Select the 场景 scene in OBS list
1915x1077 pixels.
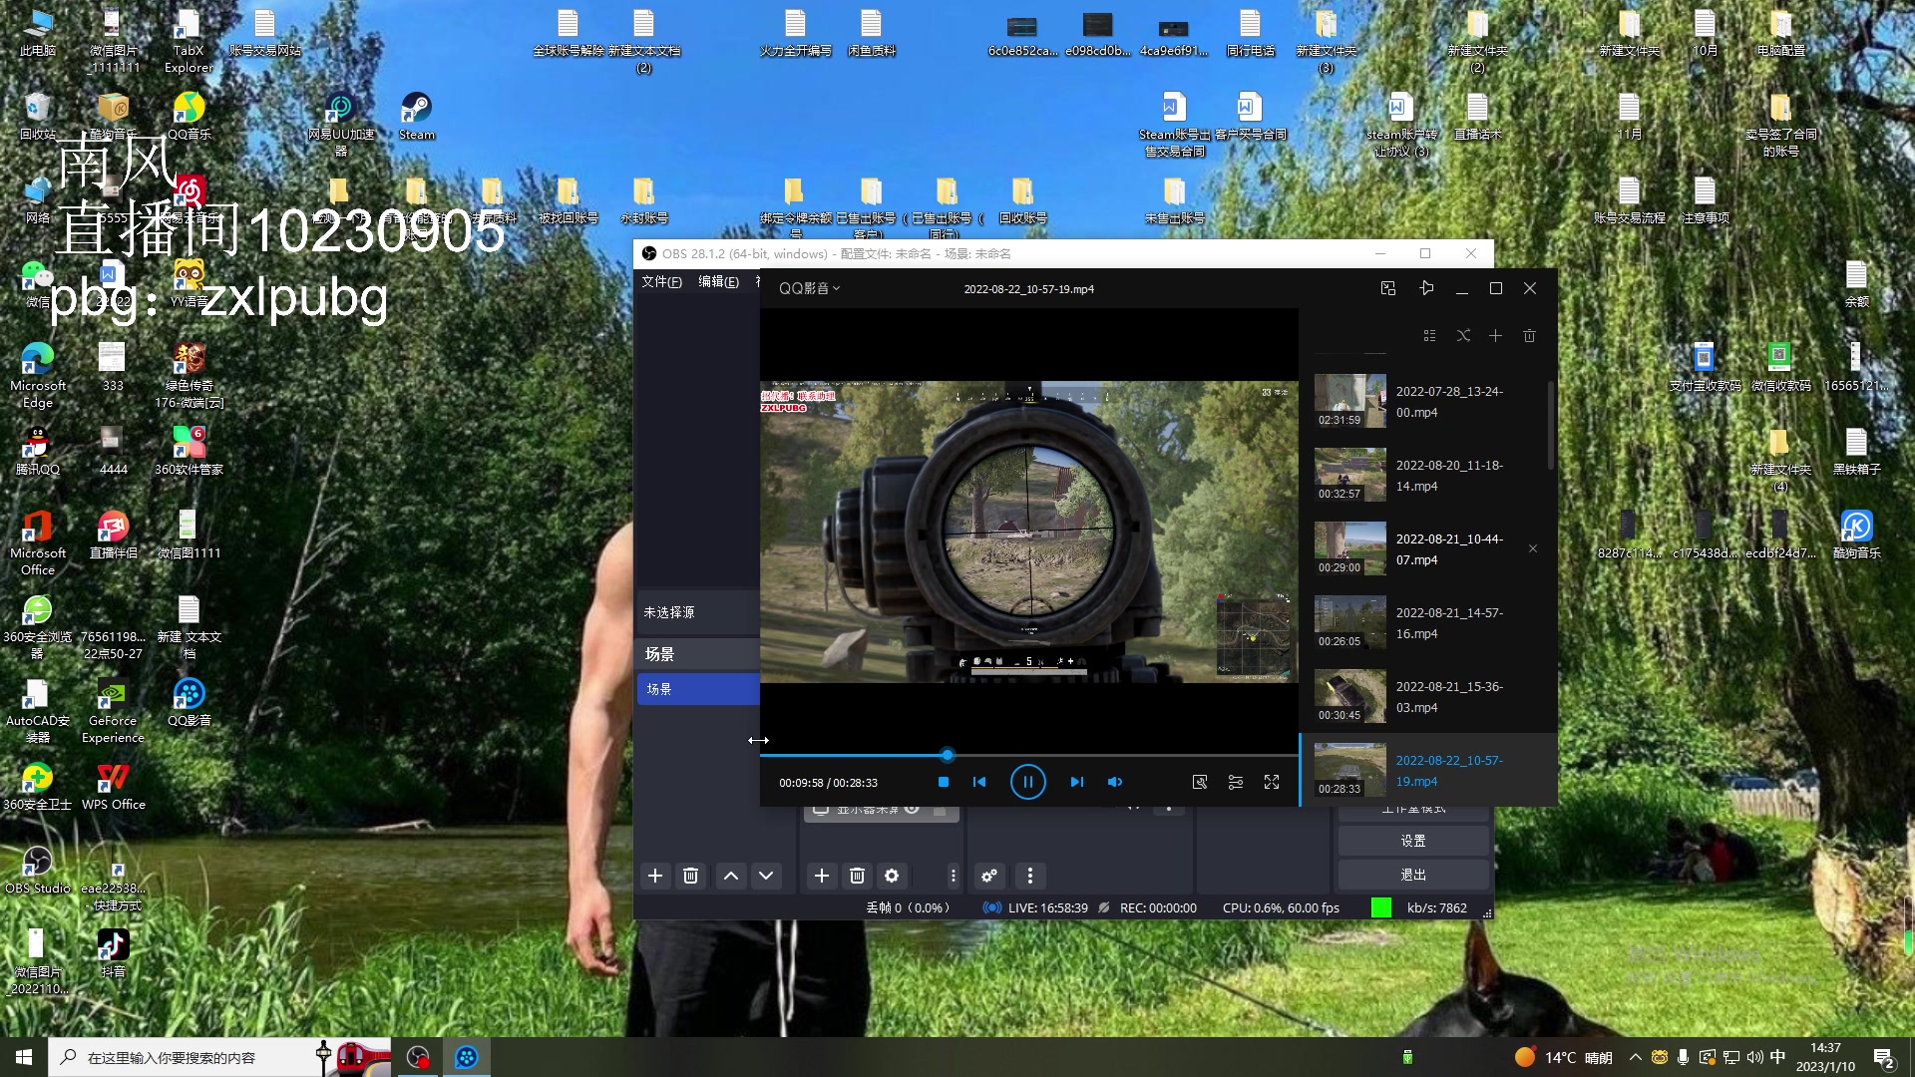(698, 689)
